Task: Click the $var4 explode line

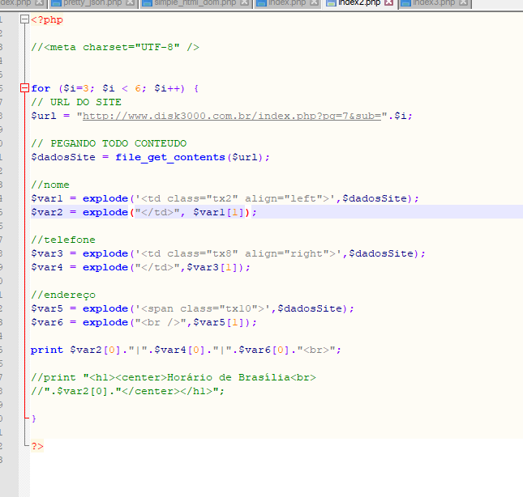Action: 140,267
